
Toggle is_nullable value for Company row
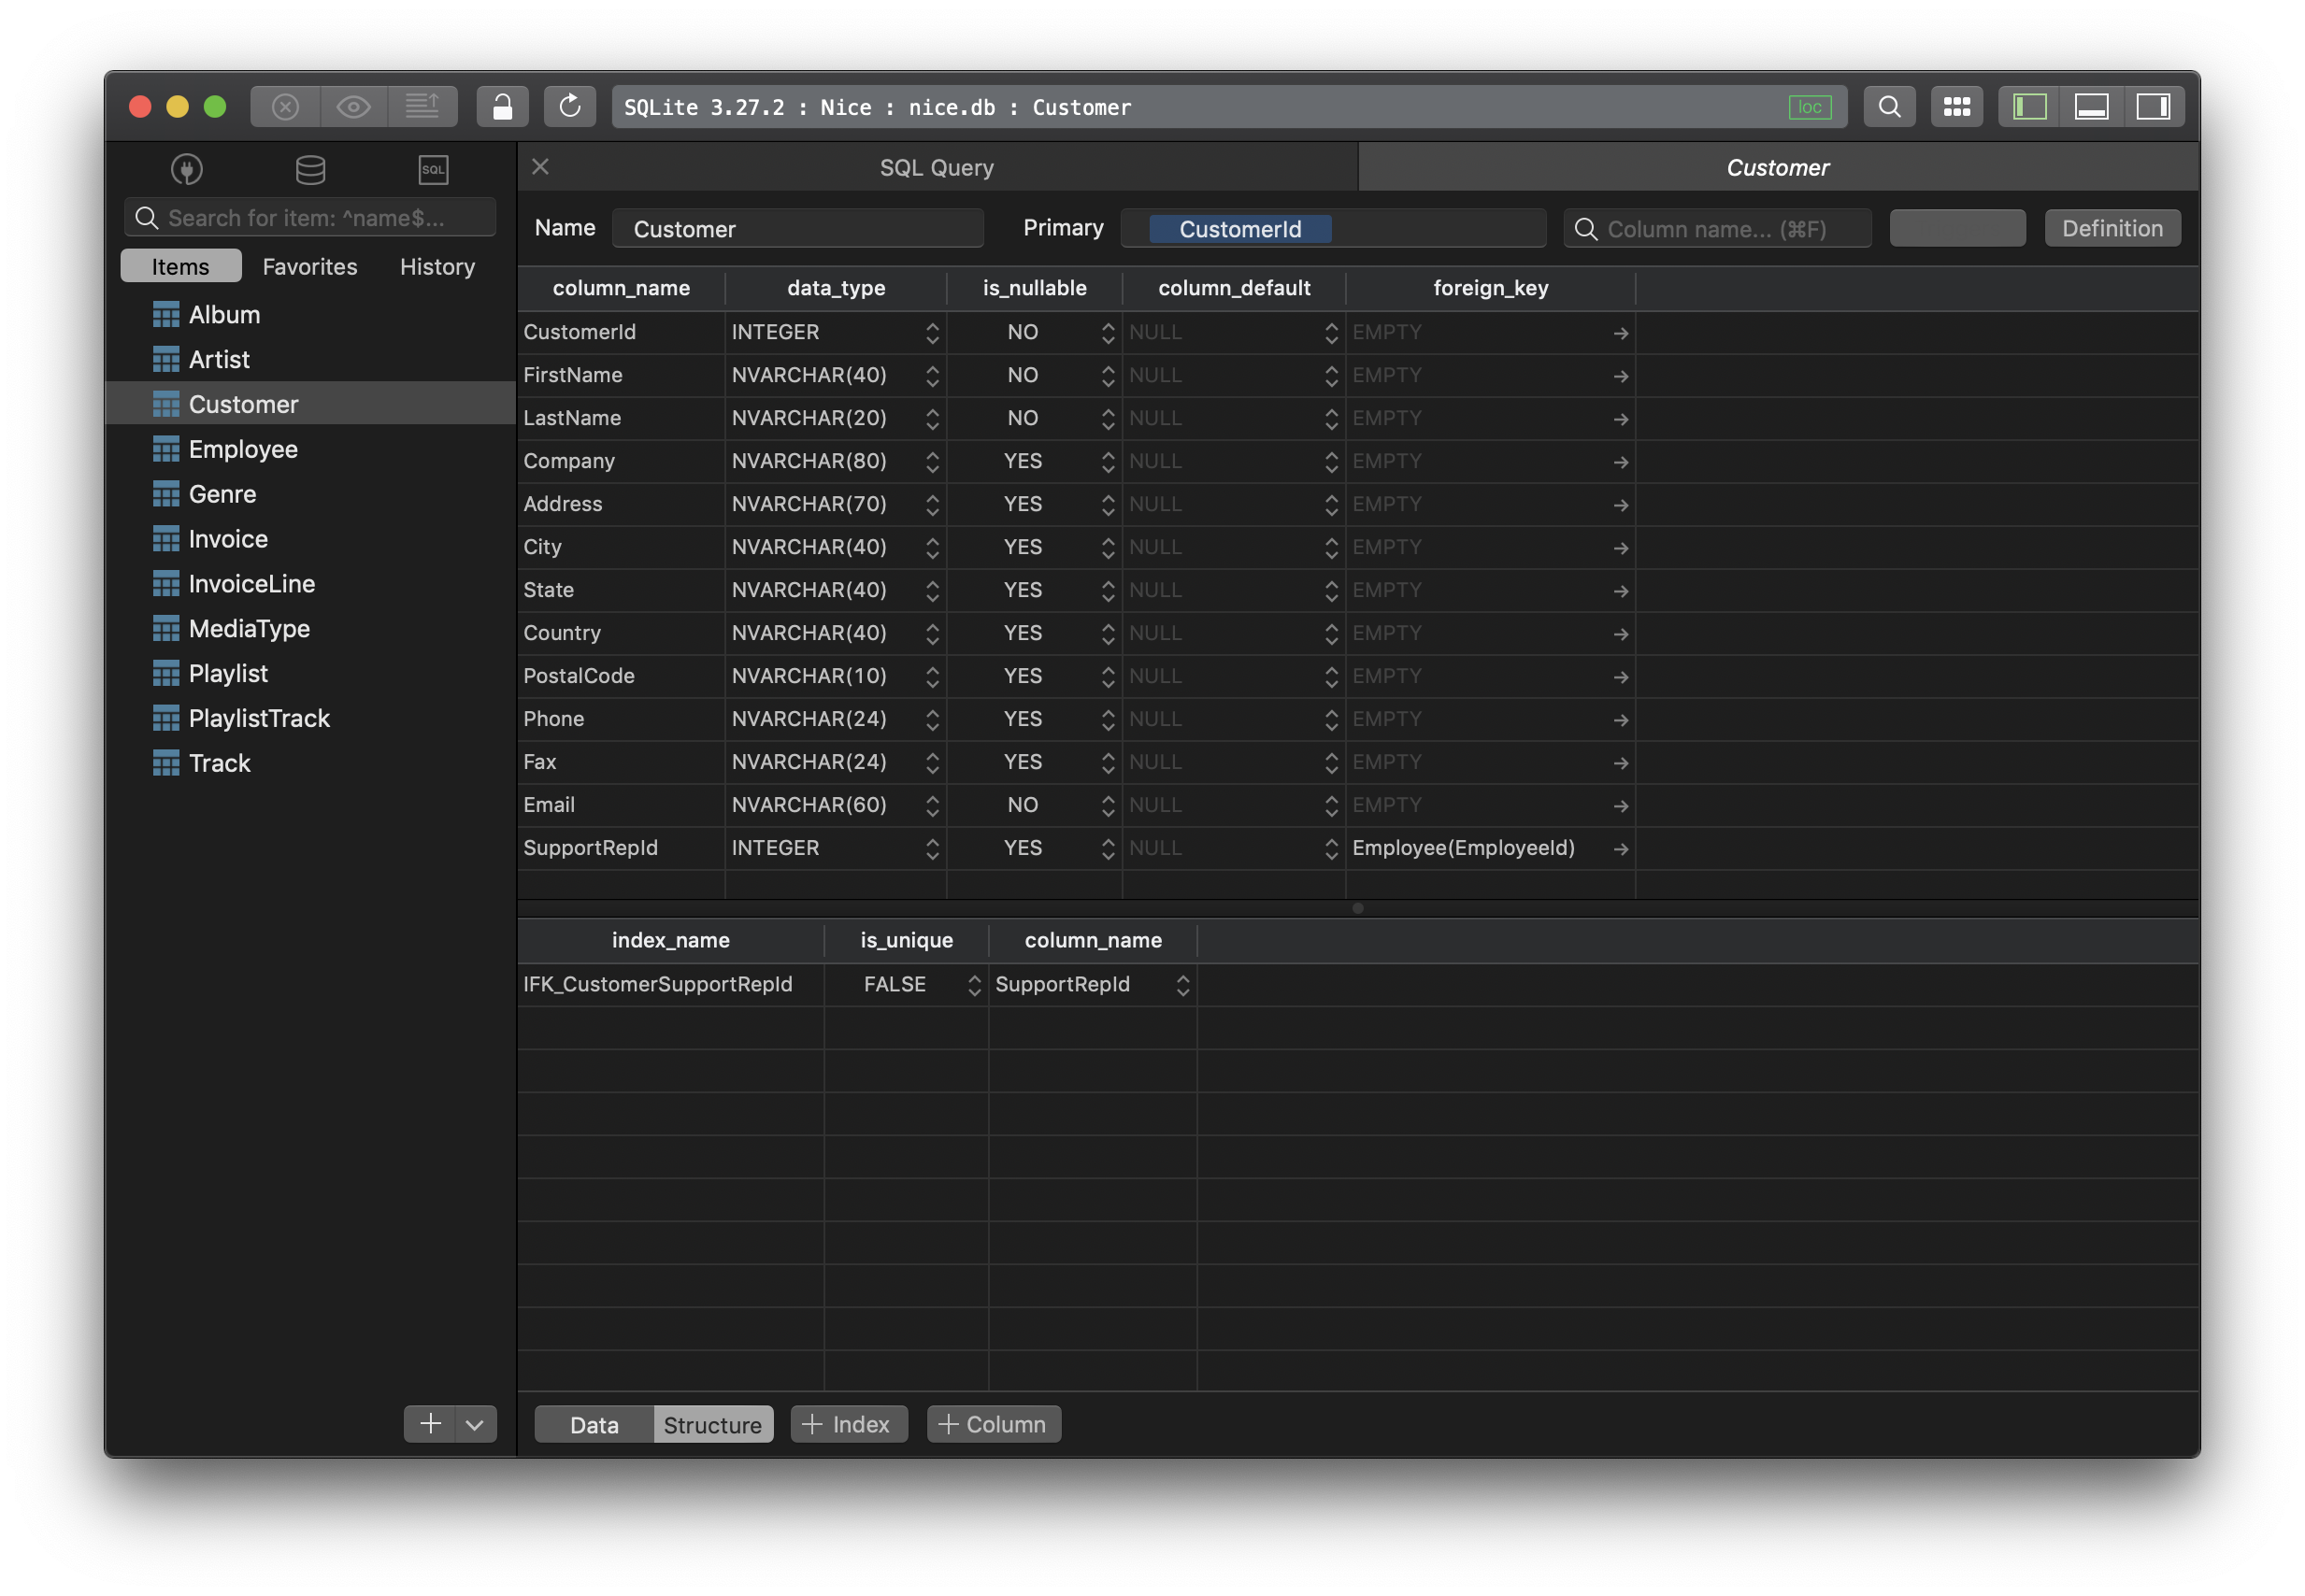point(1107,461)
